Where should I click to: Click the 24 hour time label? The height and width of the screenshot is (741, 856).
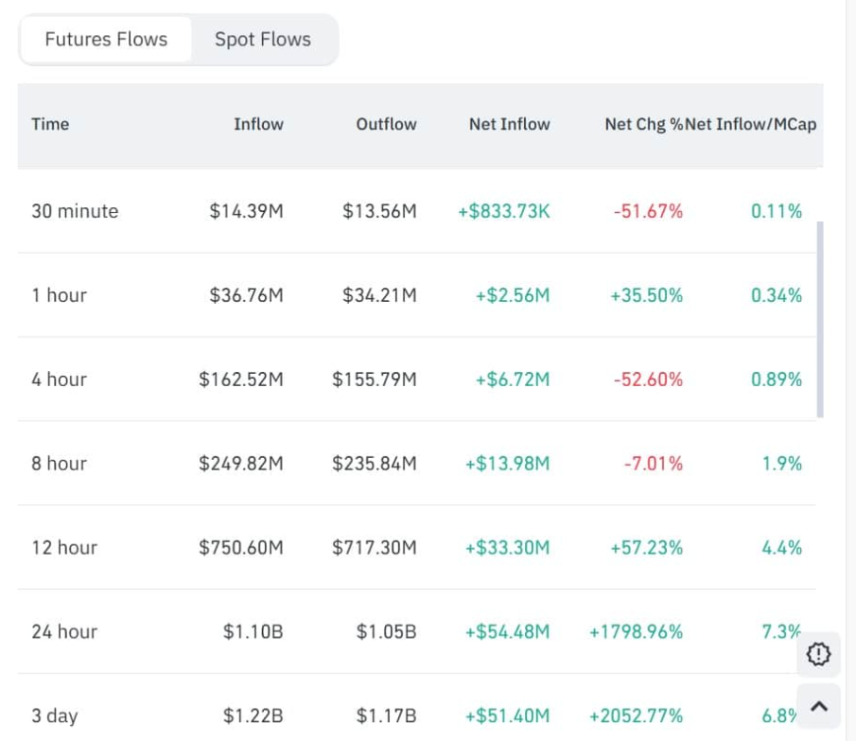point(64,632)
